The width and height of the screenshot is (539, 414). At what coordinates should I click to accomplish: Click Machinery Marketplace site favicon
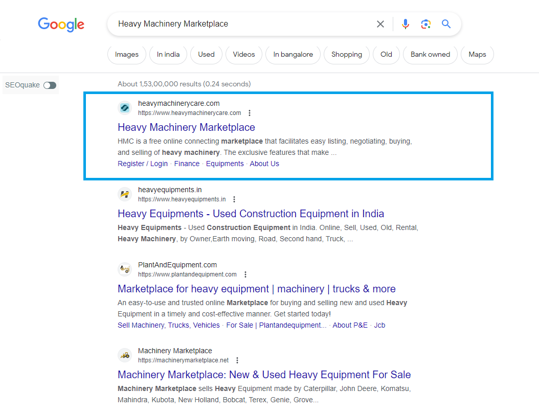(125, 355)
